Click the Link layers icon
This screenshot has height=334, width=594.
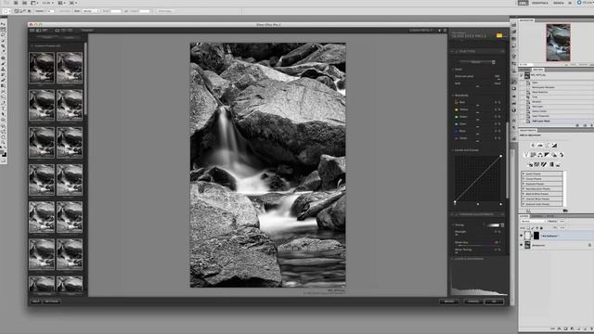[x=553, y=328]
